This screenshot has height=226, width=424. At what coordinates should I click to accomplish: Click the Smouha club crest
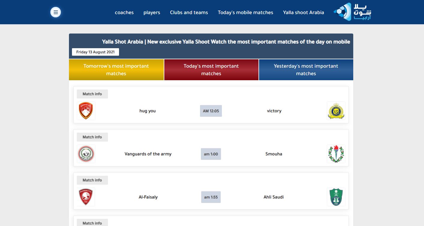336,154
